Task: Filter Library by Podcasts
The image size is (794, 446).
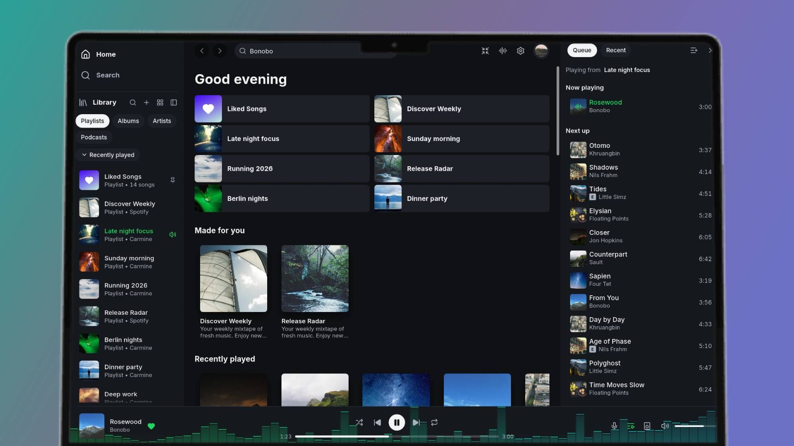Action: pyautogui.click(x=94, y=137)
